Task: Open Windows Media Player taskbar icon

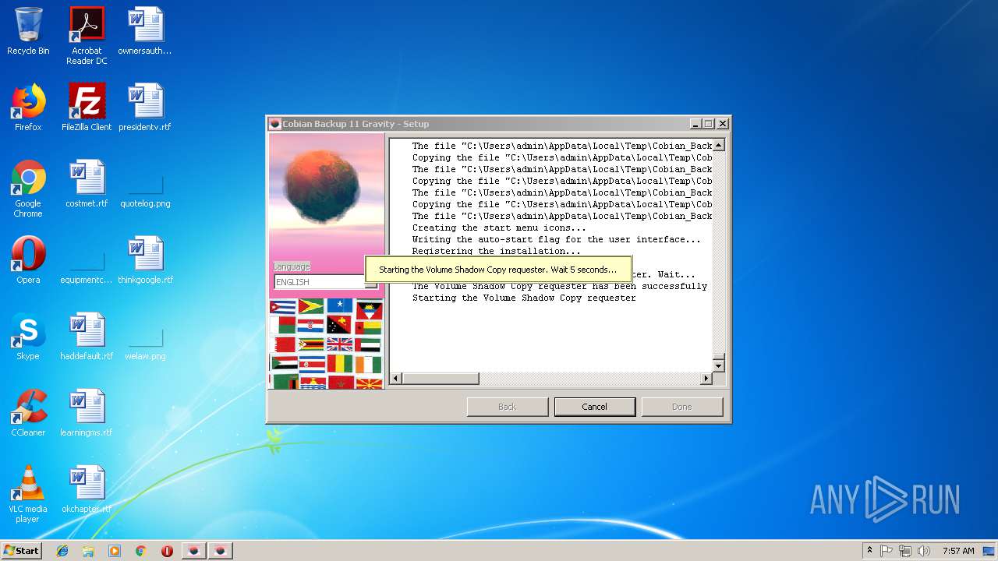Action: pyautogui.click(x=115, y=551)
